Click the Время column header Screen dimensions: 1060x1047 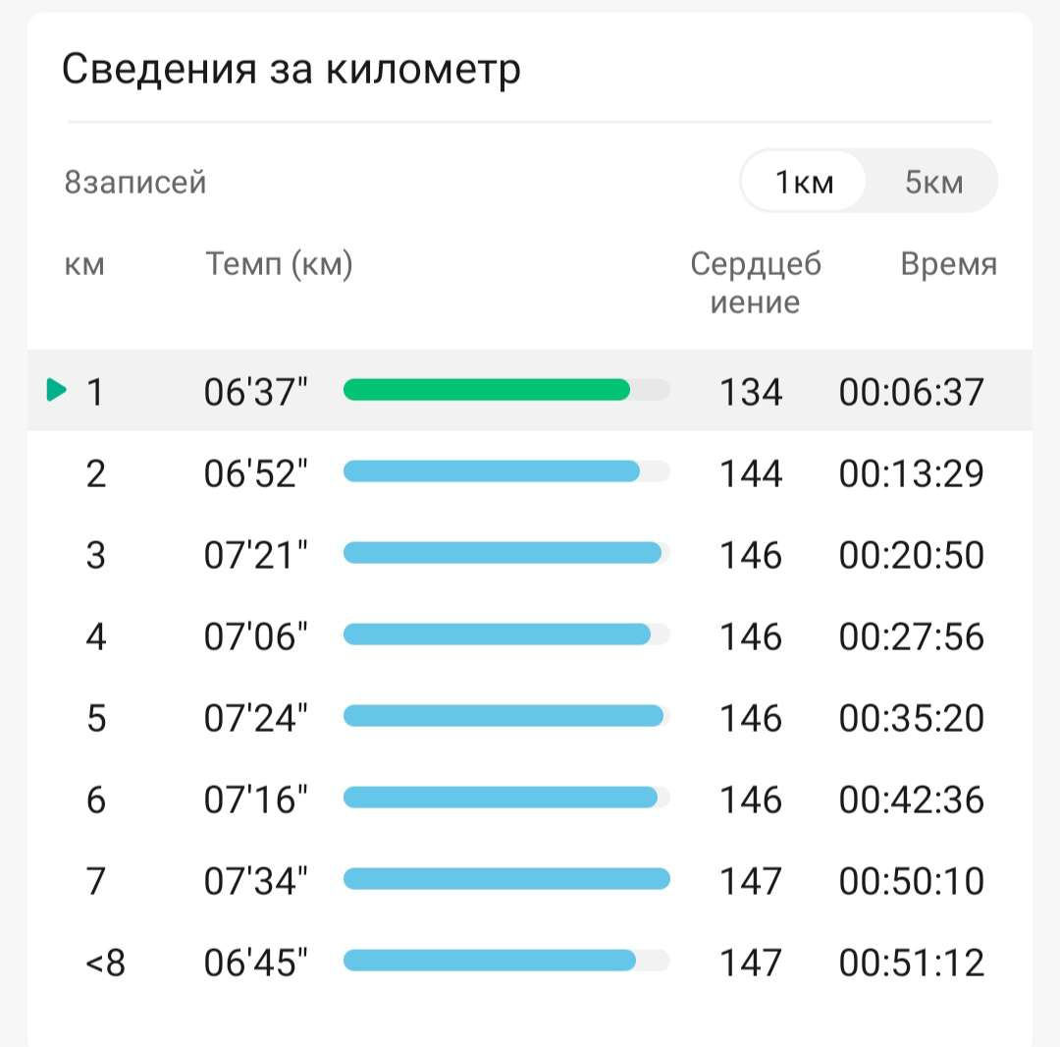click(948, 264)
